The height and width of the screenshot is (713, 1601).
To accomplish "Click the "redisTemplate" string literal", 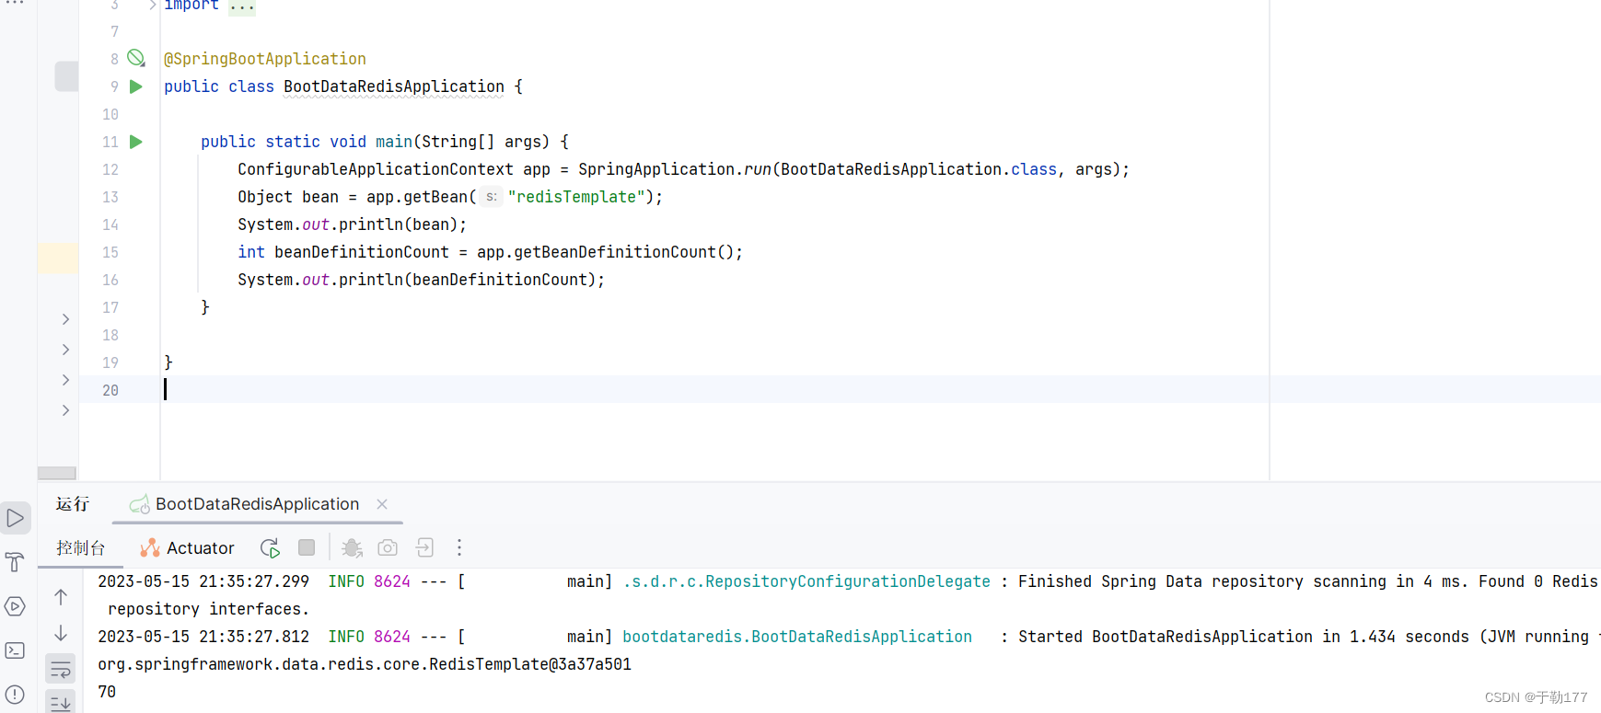I will [576, 197].
